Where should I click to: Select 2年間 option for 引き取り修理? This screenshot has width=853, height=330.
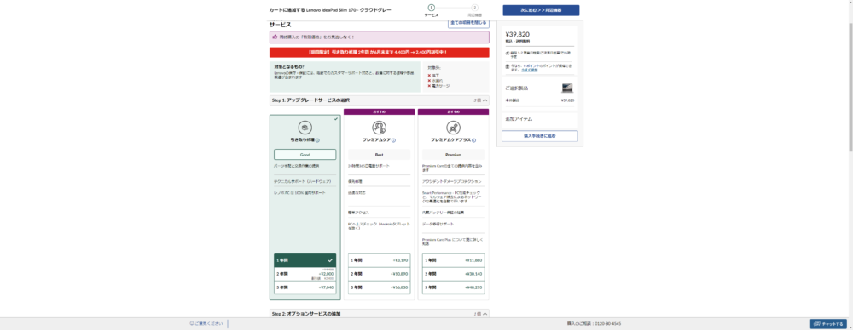pos(305,274)
